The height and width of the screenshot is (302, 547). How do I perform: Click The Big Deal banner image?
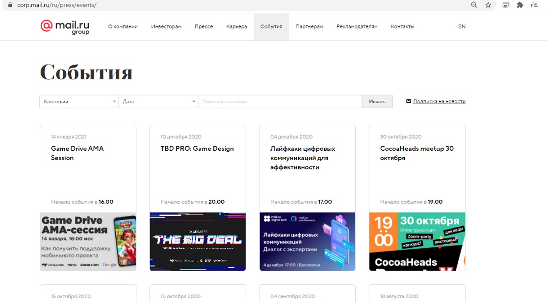(x=197, y=241)
